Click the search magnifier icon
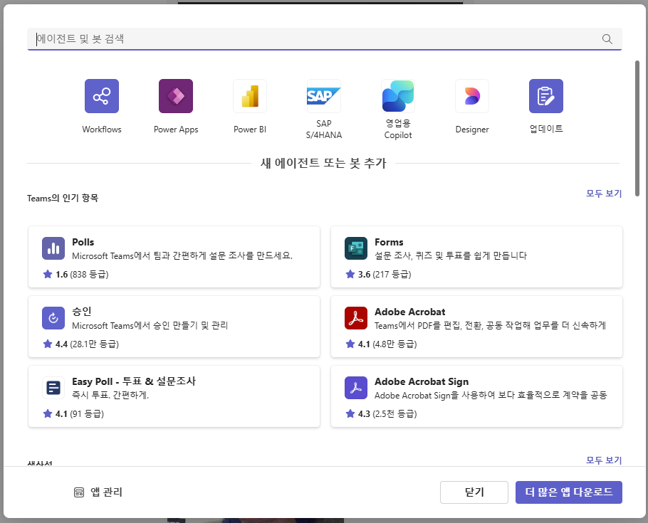 607,39
